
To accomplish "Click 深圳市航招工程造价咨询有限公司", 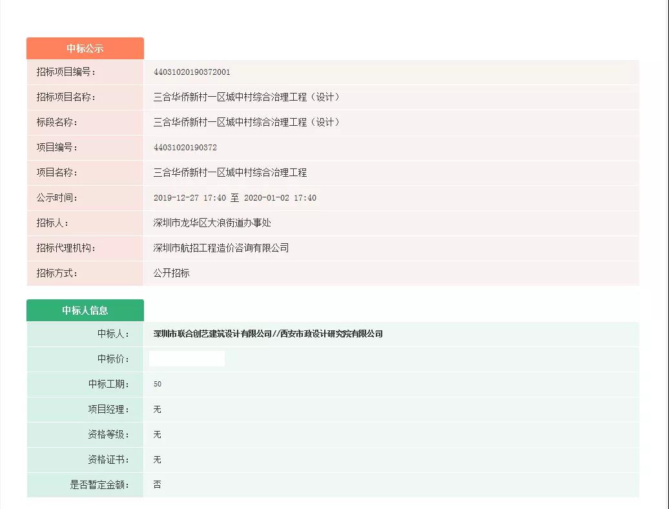I will click(x=221, y=248).
